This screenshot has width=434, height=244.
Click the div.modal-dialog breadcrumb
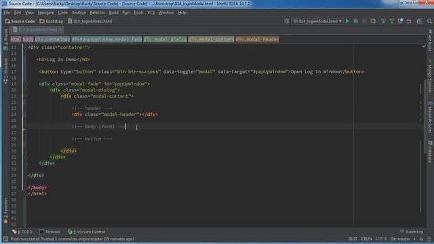(x=165, y=39)
